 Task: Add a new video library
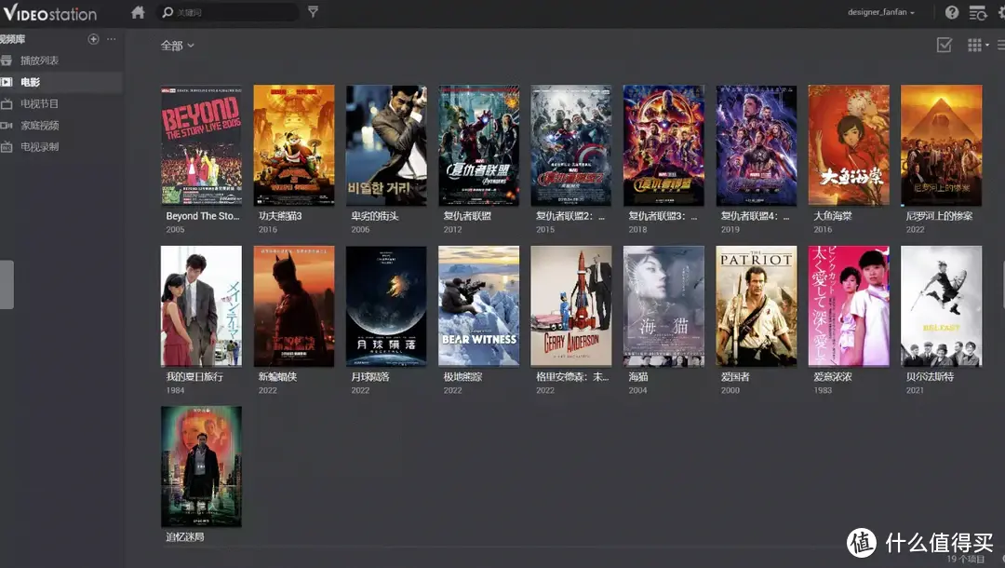point(94,39)
